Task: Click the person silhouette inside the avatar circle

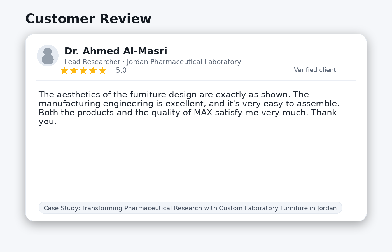Action: [x=48, y=55]
